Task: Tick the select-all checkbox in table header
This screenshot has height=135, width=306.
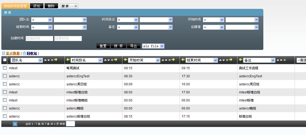Action: pos(5,60)
